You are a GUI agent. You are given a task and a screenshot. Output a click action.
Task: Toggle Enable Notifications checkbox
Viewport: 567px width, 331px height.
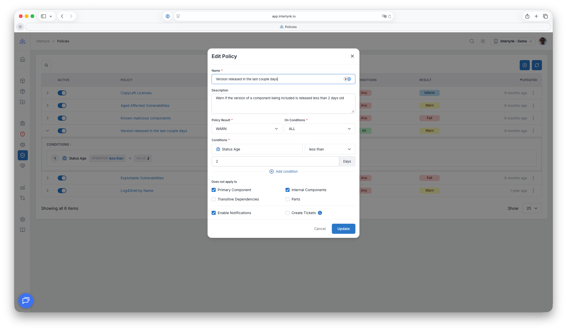point(214,213)
